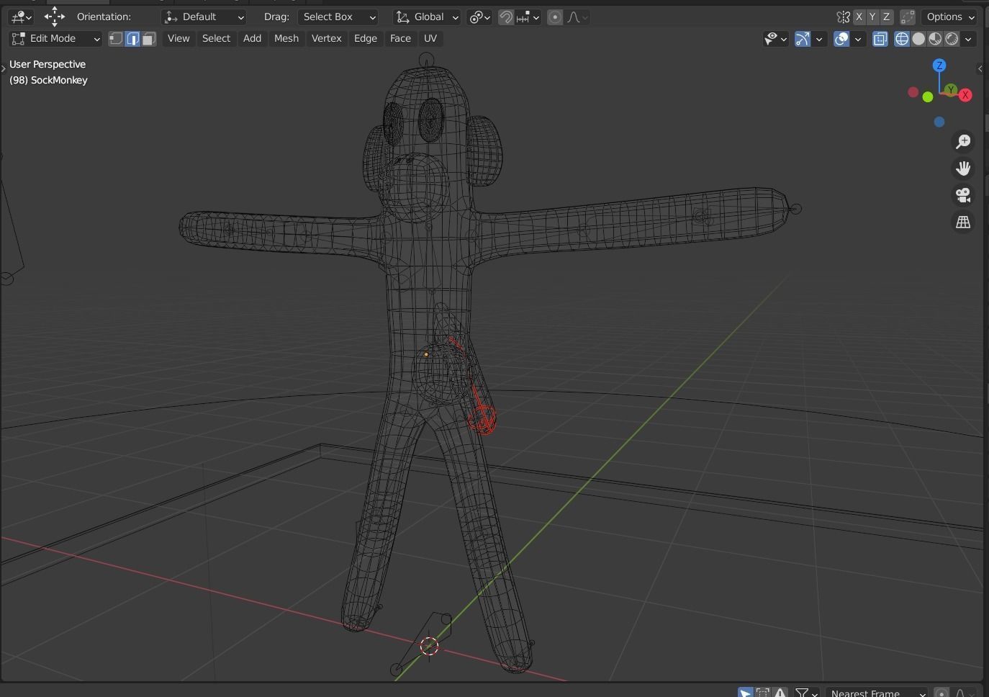Toggle the select arrow icon in bottom bar
The width and height of the screenshot is (989, 697).
[746, 693]
